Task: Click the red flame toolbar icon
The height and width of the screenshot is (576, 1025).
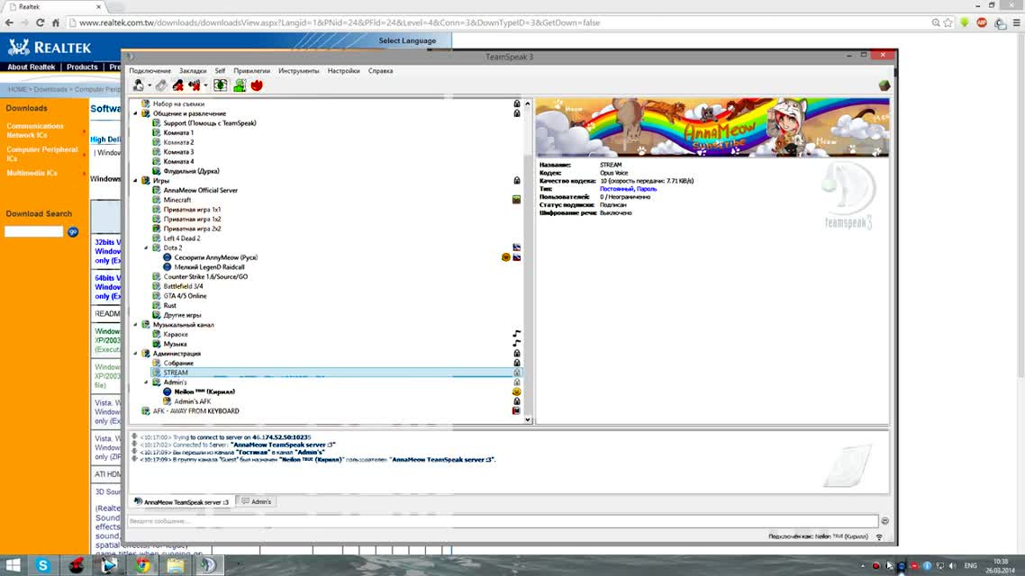Action: pyautogui.click(x=257, y=85)
